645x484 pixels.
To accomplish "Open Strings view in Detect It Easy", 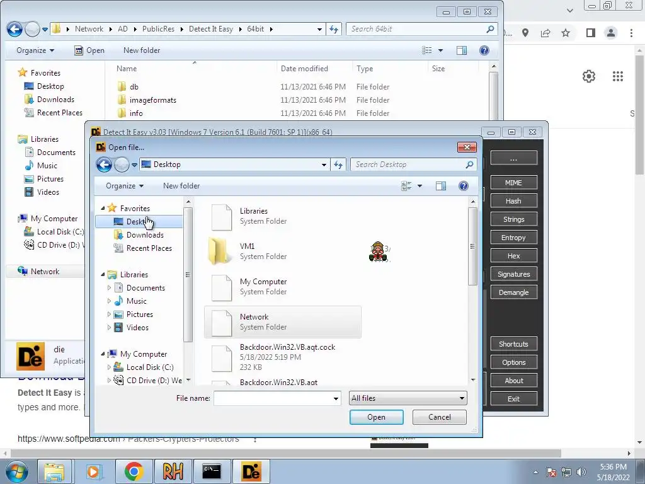I will click(514, 219).
